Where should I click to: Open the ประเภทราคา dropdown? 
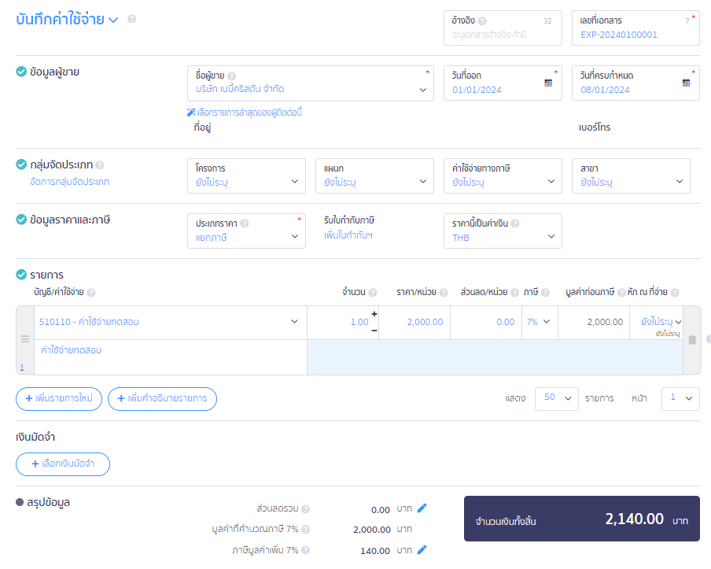coord(247,231)
